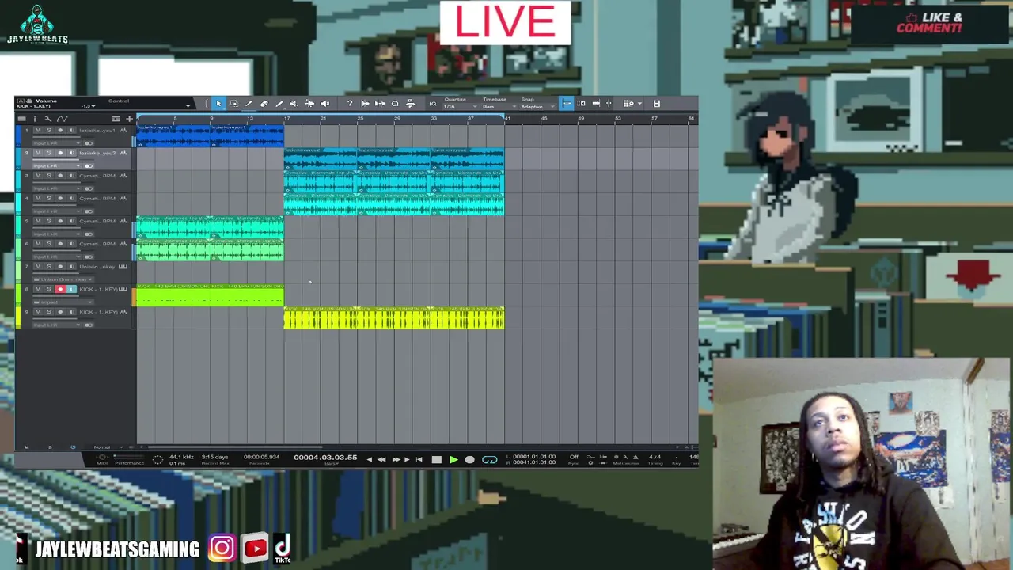
Task: Solo track 9 KICK
Action: [x=48, y=313]
